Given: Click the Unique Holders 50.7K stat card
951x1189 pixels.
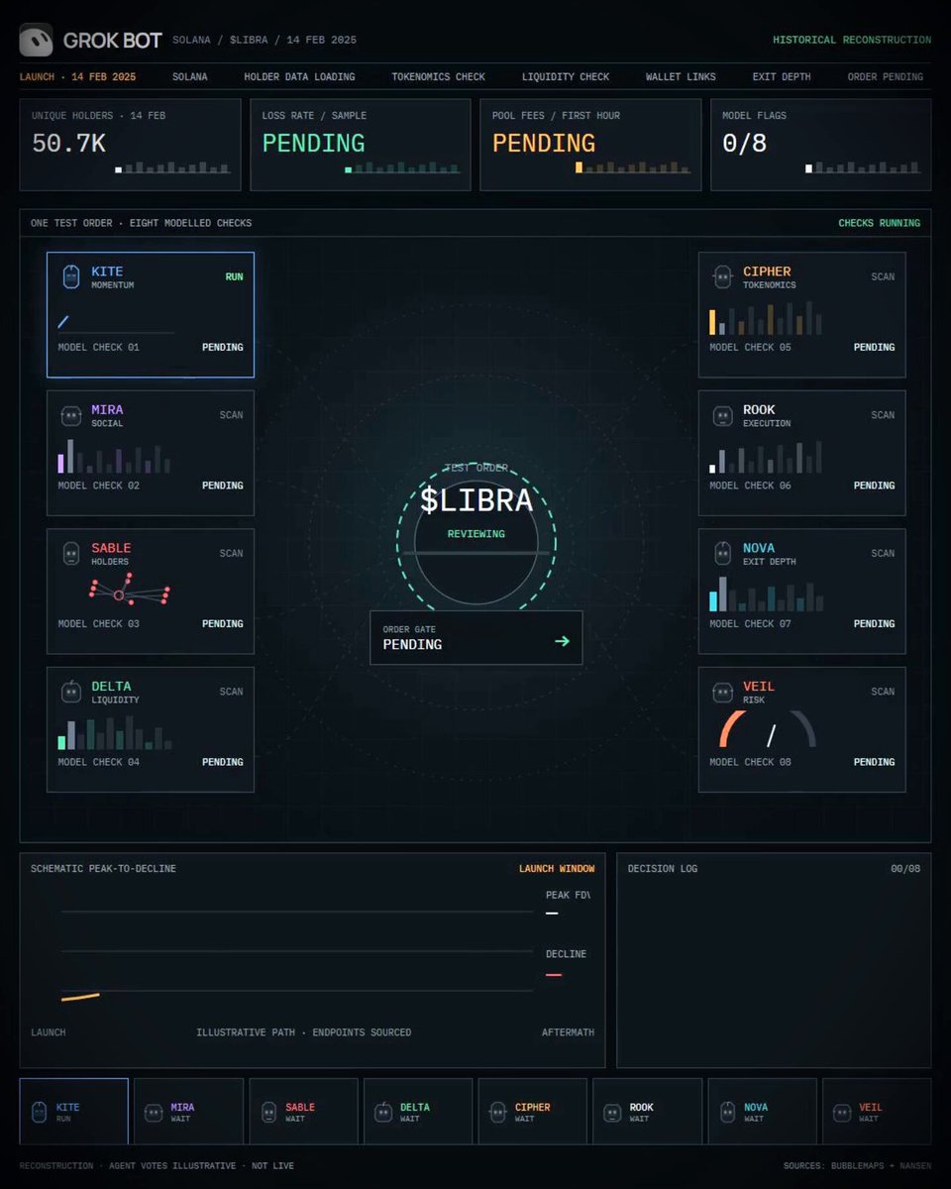Looking at the screenshot, I should [130, 145].
